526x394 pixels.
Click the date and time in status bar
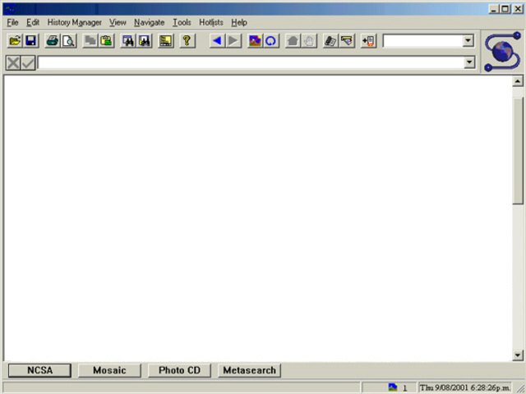click(465, 388)
